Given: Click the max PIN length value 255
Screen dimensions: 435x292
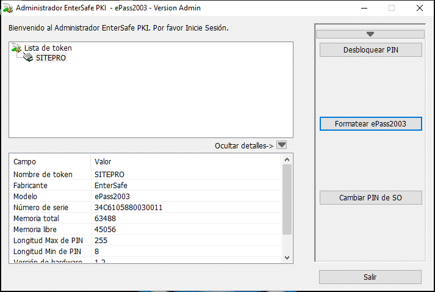Looking at the screenshot, I should [101, 240].
